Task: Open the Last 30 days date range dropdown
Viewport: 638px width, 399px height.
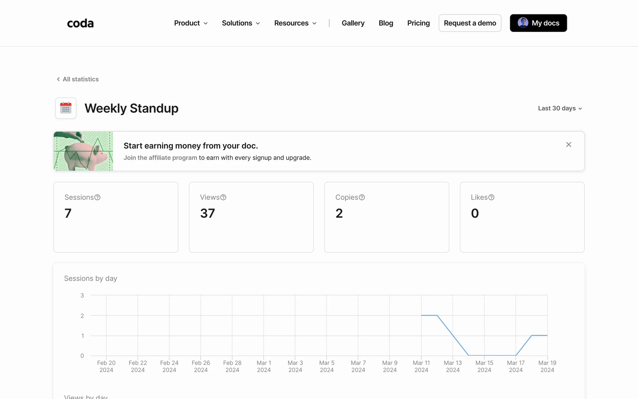Action: pos(560,108)
